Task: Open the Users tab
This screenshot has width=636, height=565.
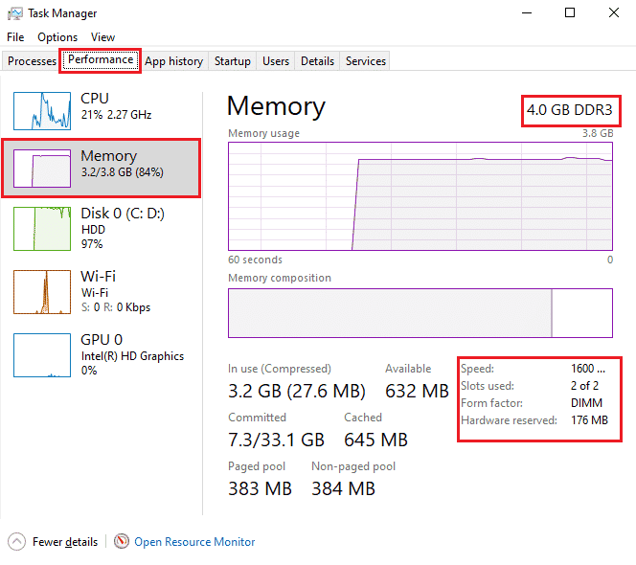Action: point(276,61)
